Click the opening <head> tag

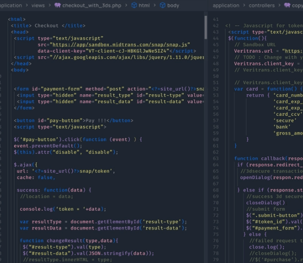[20, 32]
